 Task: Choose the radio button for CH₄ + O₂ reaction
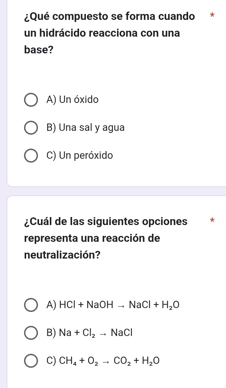pyautogui.click(x=31, y=360)
